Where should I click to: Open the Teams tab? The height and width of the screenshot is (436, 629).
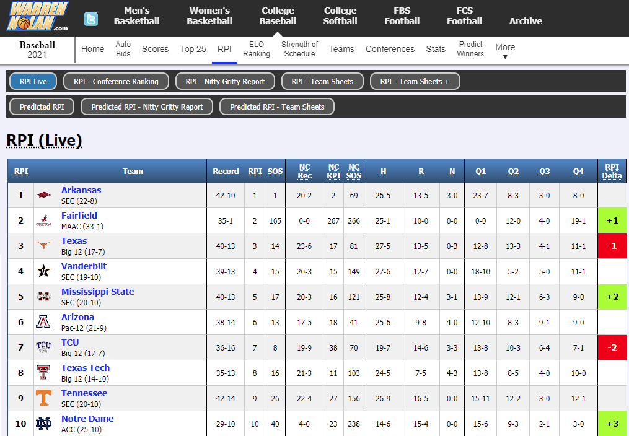pos(342,49)
